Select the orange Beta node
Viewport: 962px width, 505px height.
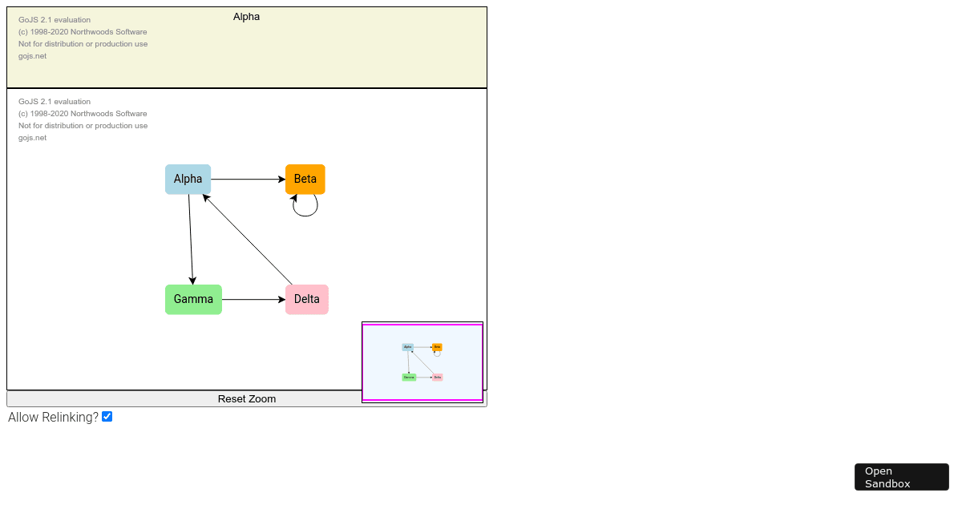[x=305, y=179]
